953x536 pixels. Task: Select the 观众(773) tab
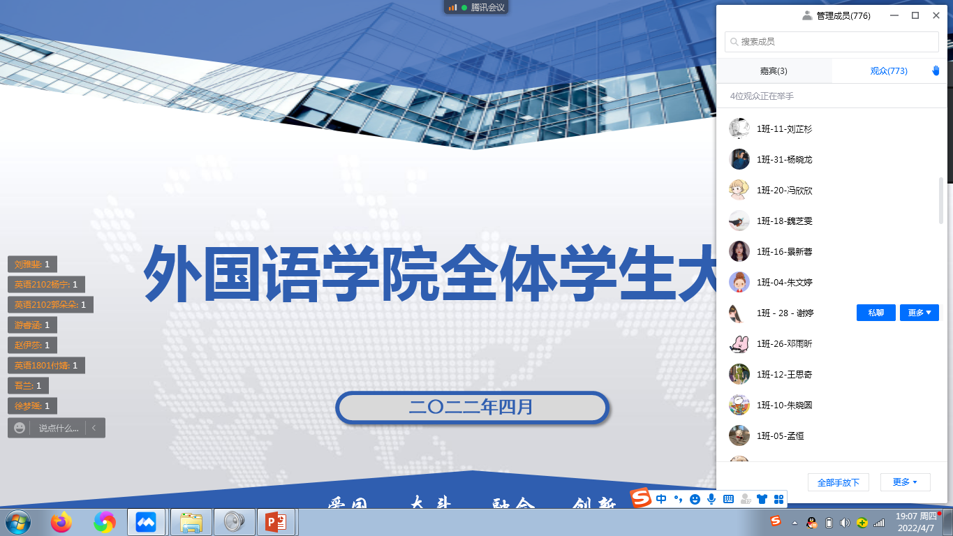(x=888, y=71)
